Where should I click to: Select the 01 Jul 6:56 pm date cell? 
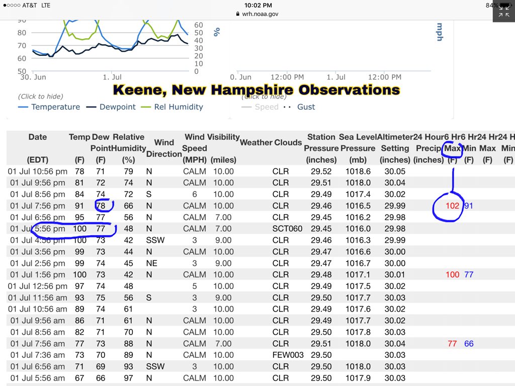[x=37, y=217]
